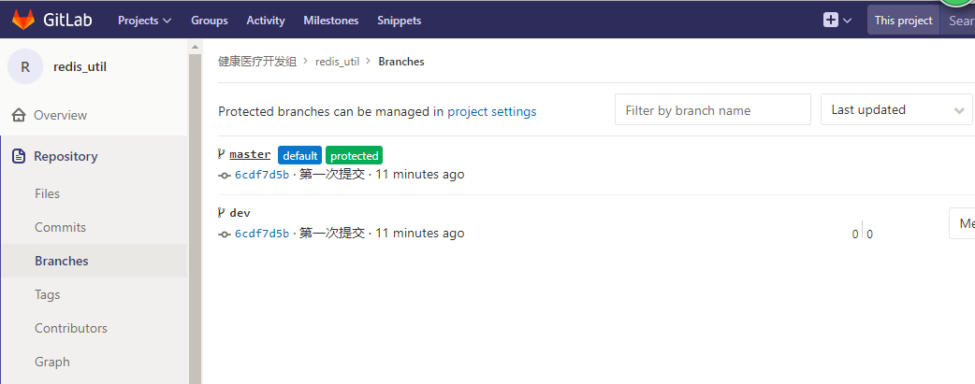The height and width of the screenshot is (384, 975).
Task: Open the master branch link
Action: (x=250, y=155)
